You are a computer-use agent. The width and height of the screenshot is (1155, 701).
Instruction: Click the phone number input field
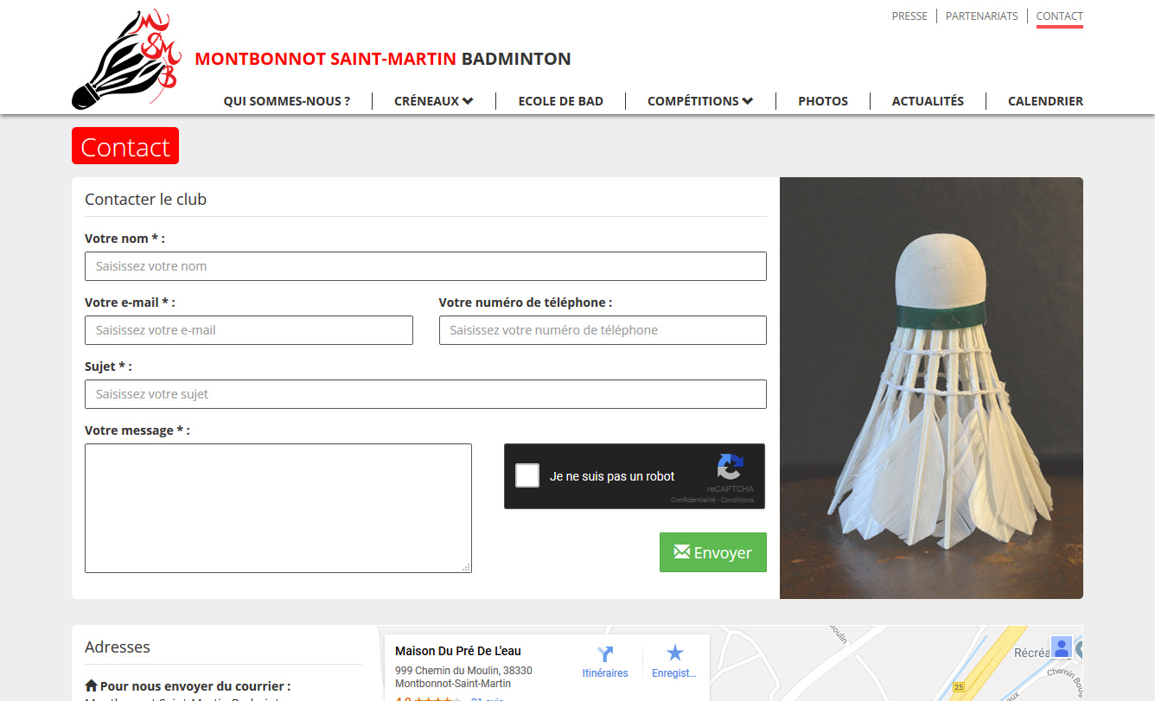603,330
